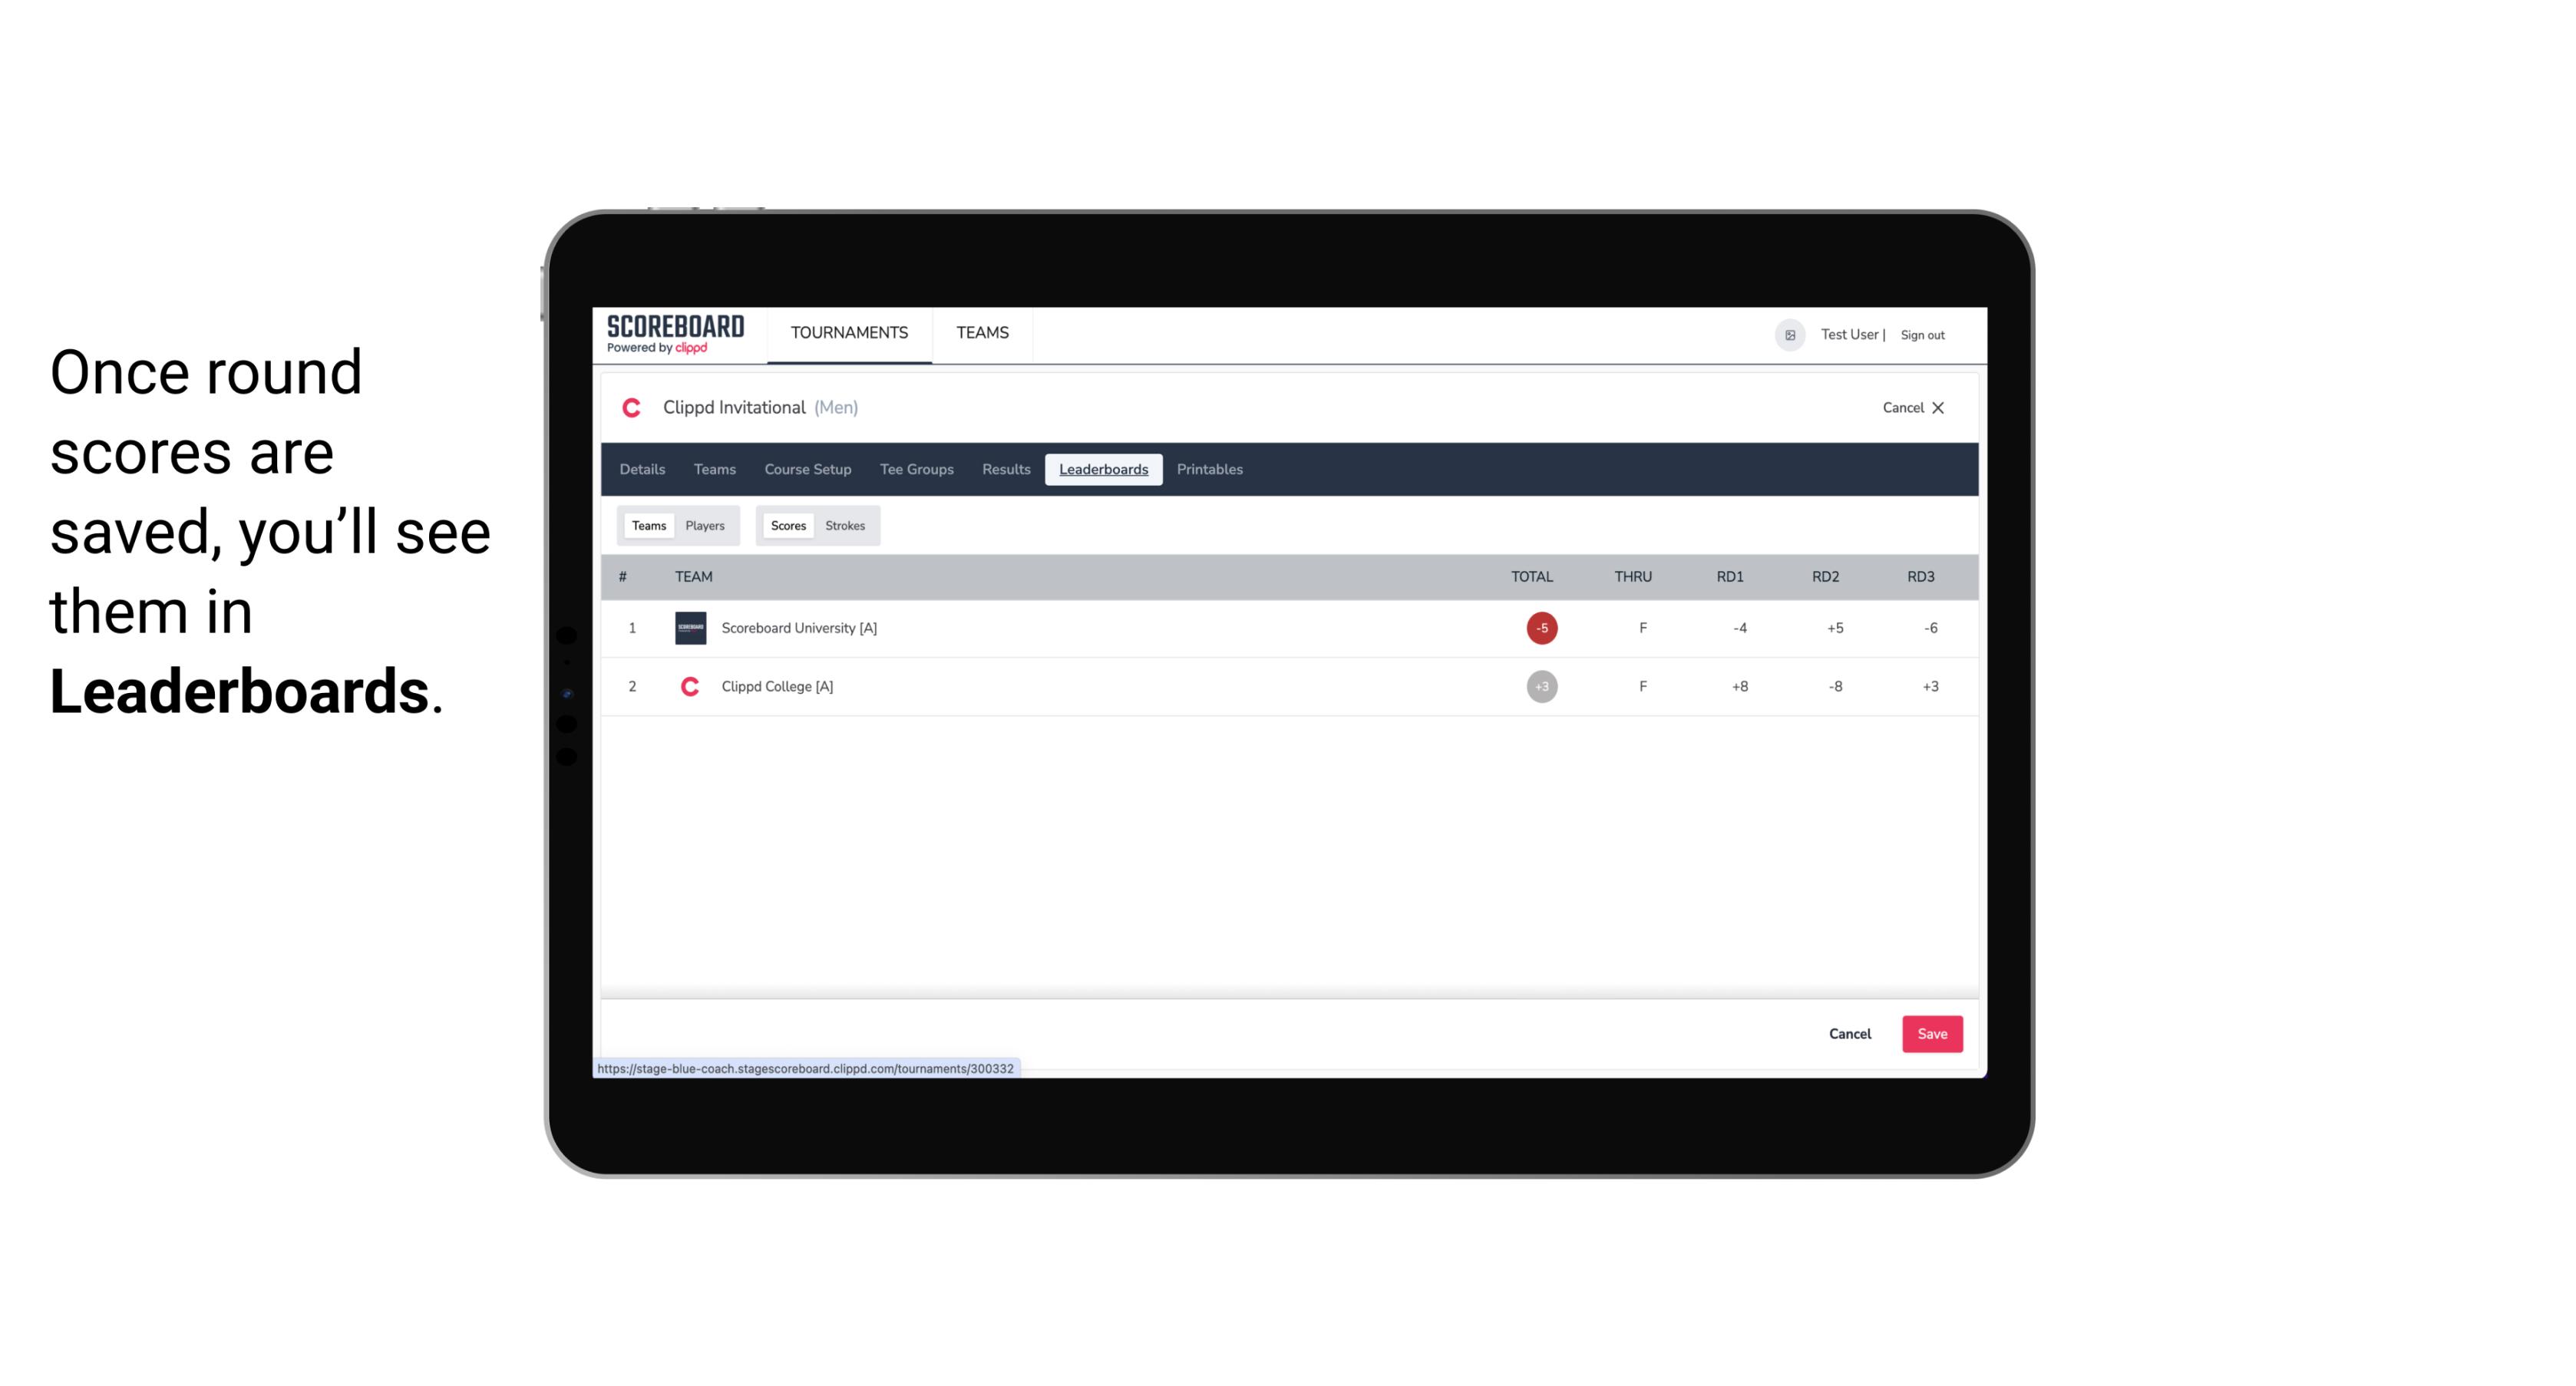Click the Tee Groups tab

click(915, 470)
